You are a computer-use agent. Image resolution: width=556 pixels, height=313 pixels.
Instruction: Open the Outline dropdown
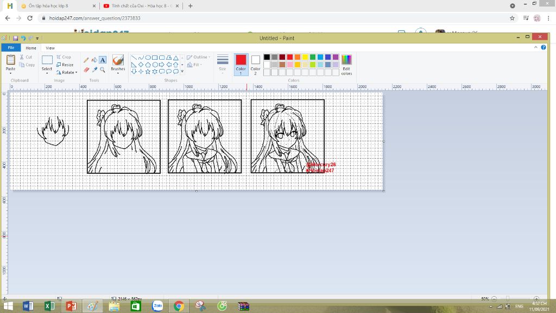pos(199,57)
